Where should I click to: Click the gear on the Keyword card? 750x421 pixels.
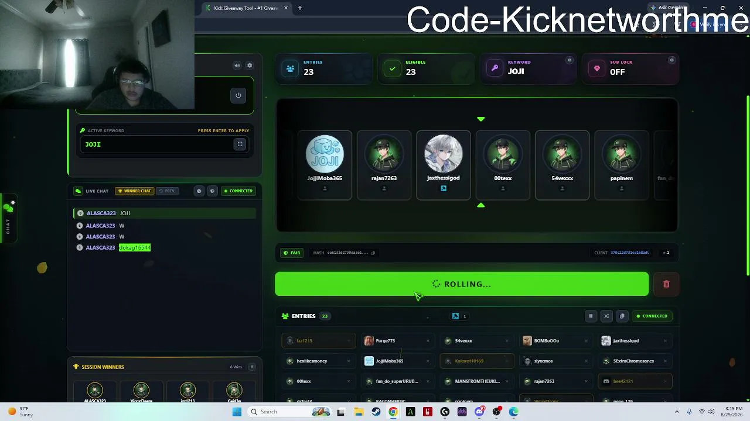point(569,60)
